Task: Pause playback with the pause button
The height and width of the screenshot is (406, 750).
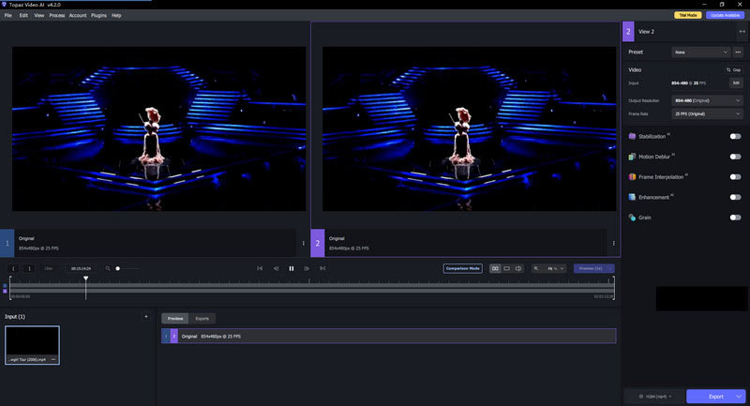Action: (x=292, y=268)
